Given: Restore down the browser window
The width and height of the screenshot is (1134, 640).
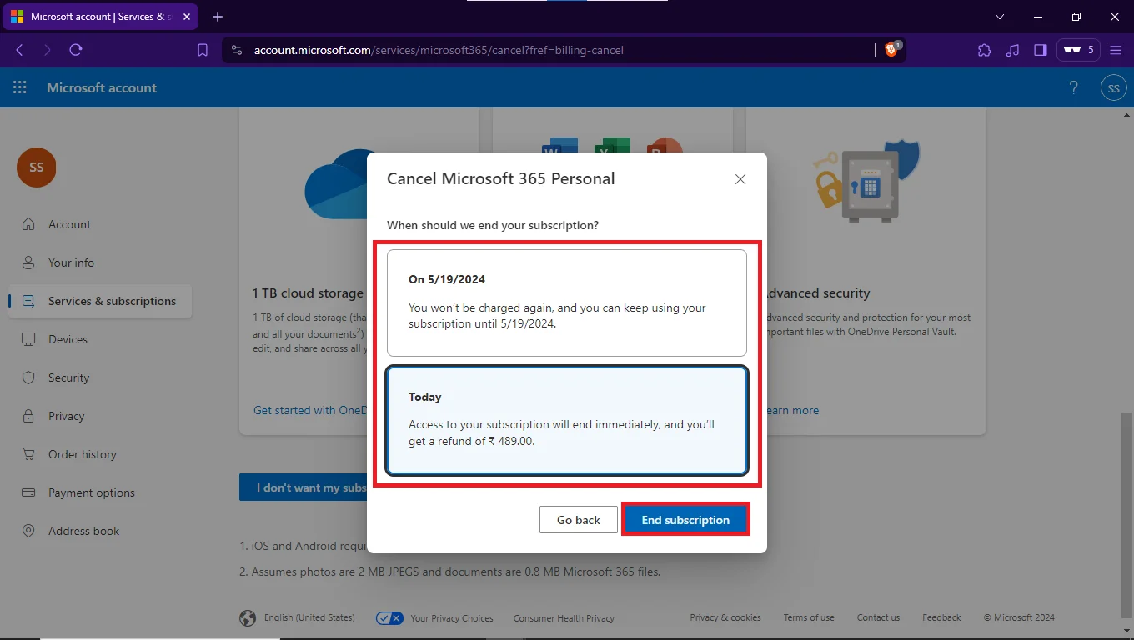Looking at the screenshot, I should (x=1076, y=17).
